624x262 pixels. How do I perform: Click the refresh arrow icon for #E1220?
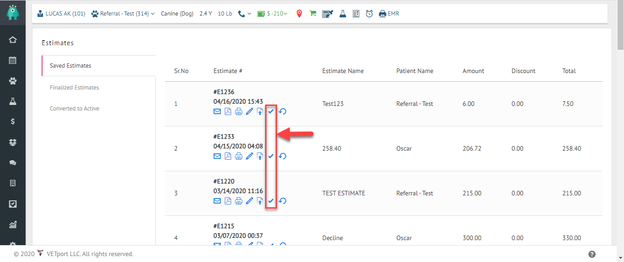283,201
